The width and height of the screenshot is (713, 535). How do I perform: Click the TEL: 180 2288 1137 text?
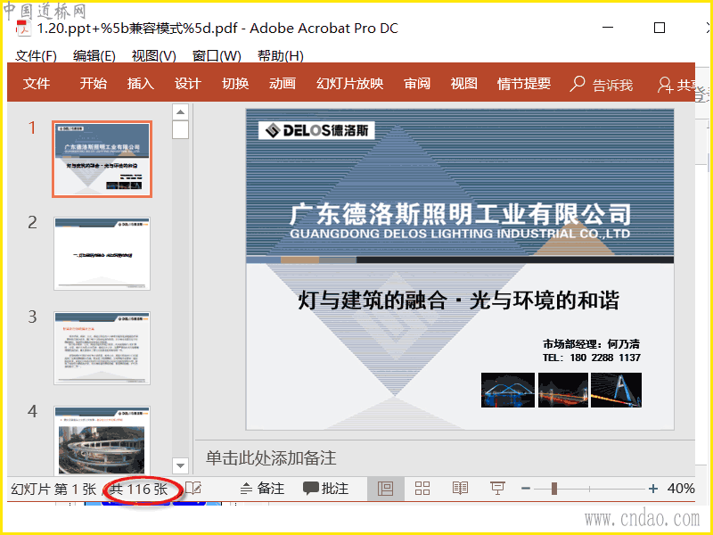[591, 358]
